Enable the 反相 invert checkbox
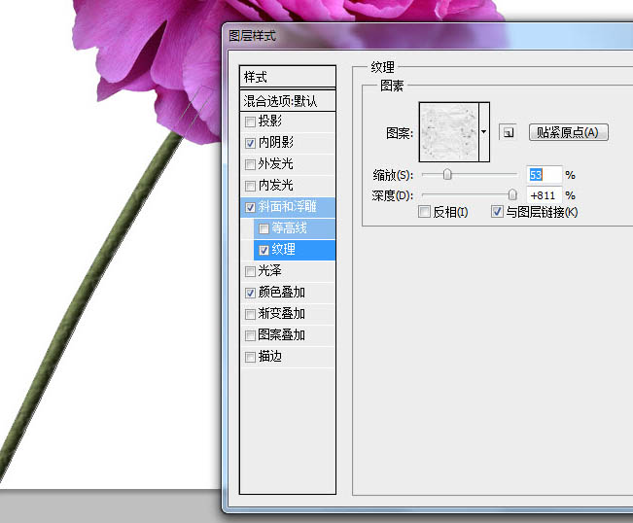Image resolution: width=633 pixels, height=523 pixels. (x=423, y=212)
